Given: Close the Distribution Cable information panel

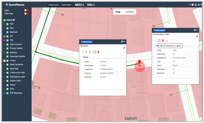Looking at the screenshot, I should click(195, 30).
